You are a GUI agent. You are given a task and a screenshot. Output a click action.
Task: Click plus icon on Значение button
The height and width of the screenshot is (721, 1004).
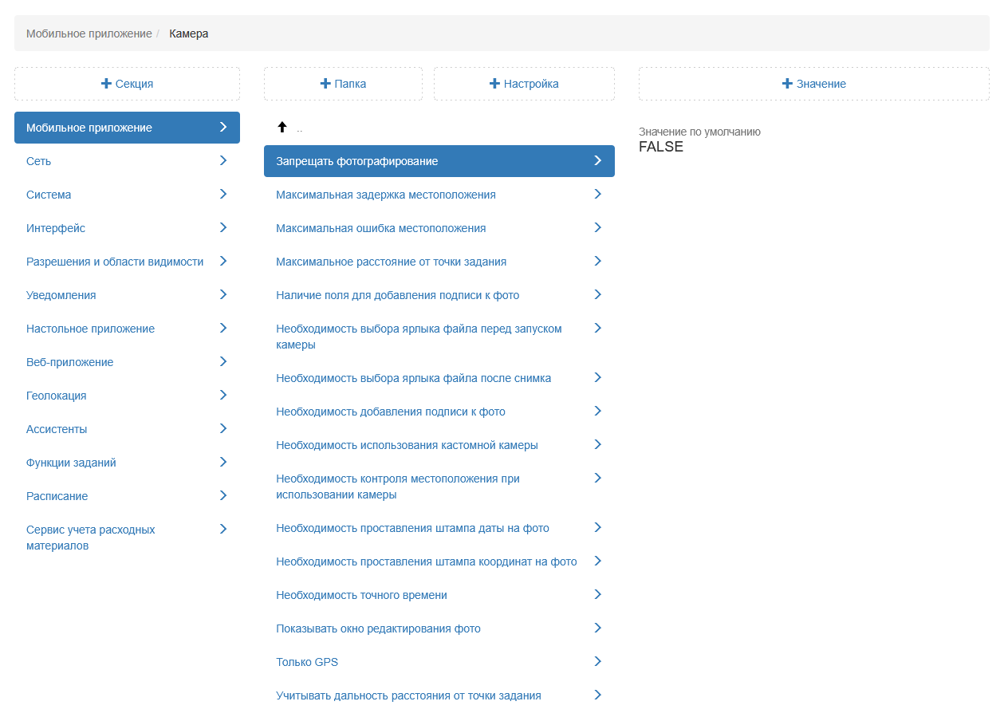point(788,84)
